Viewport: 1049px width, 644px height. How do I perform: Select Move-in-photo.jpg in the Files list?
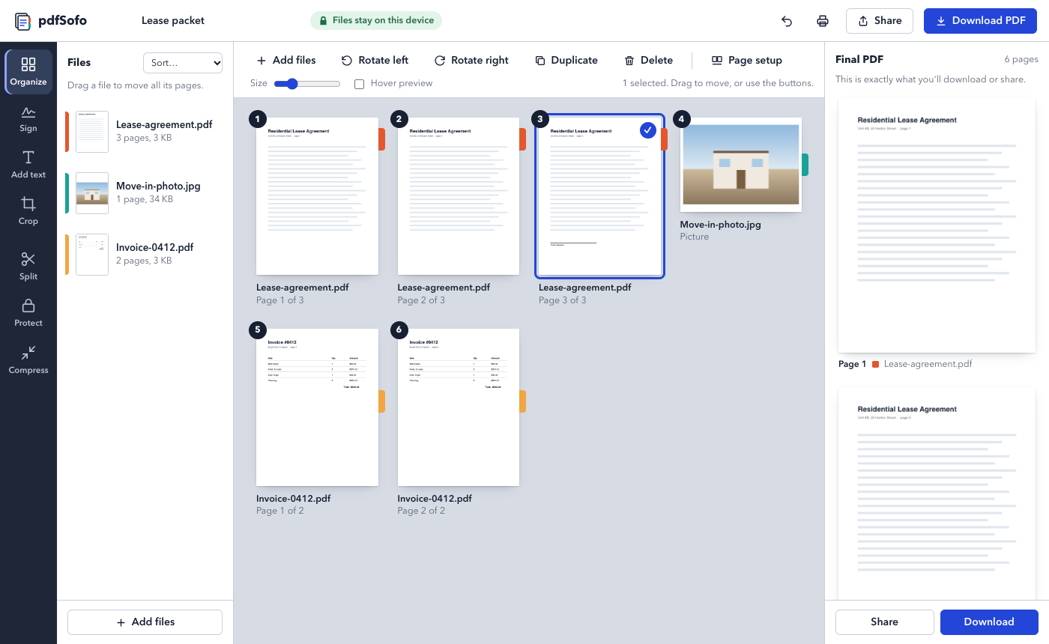coord(145,193)
